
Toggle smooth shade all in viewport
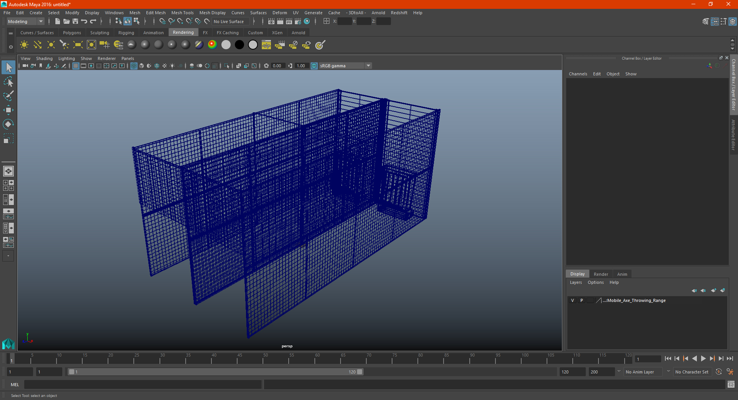(141, 66)
